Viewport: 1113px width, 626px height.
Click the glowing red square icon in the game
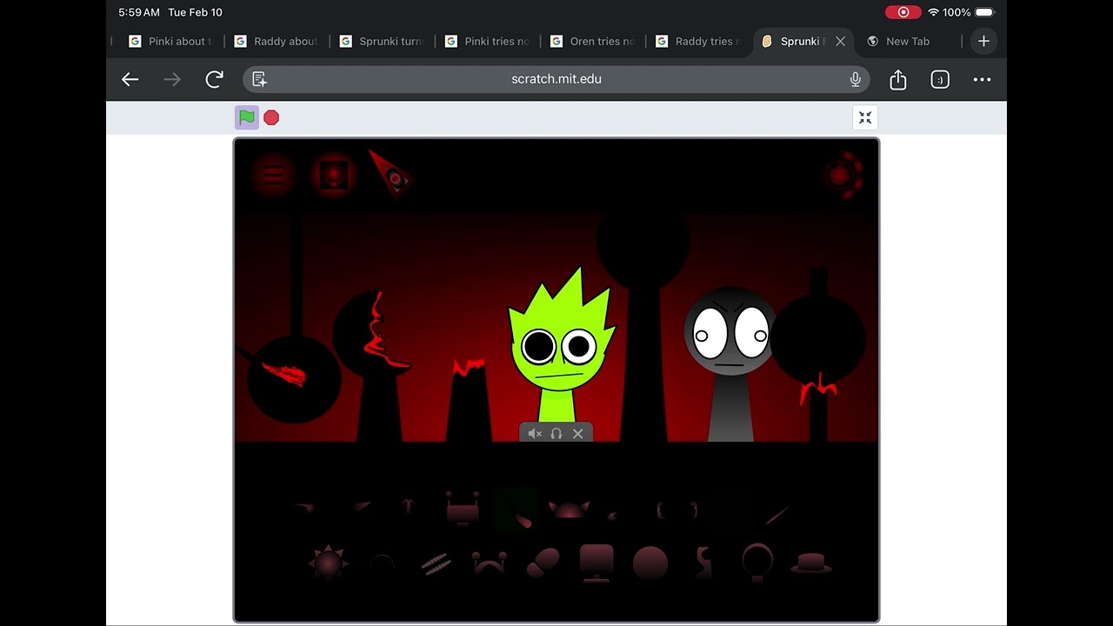(x=333, y=175)
